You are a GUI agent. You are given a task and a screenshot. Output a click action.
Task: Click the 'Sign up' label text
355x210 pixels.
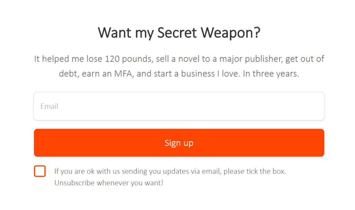(x=179, y=143)
